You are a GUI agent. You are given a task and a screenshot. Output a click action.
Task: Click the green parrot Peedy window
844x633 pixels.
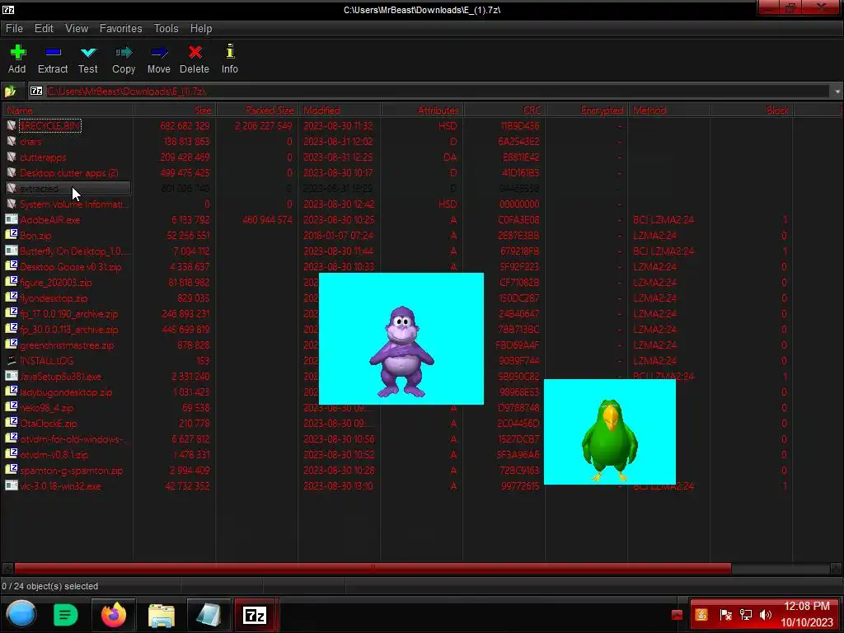[x=609, y=432]
